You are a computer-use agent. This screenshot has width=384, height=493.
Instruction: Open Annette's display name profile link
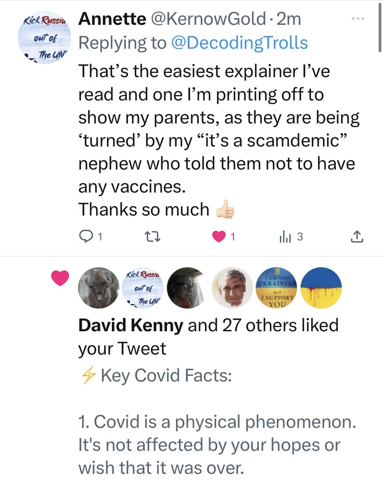[112, 19]
